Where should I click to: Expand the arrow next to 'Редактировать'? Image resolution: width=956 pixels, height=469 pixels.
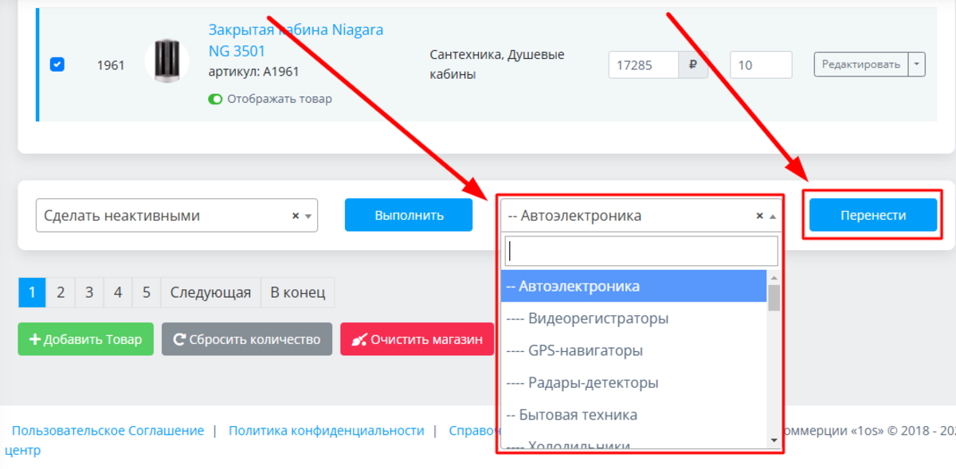pos(917,64)
